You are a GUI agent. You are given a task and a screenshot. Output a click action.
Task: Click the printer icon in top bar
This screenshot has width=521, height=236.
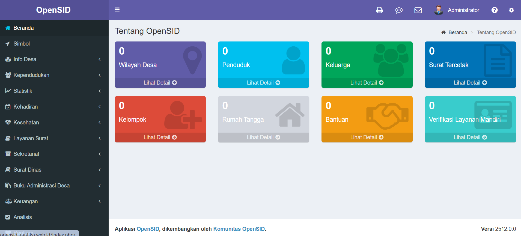(x=380, y=10)
